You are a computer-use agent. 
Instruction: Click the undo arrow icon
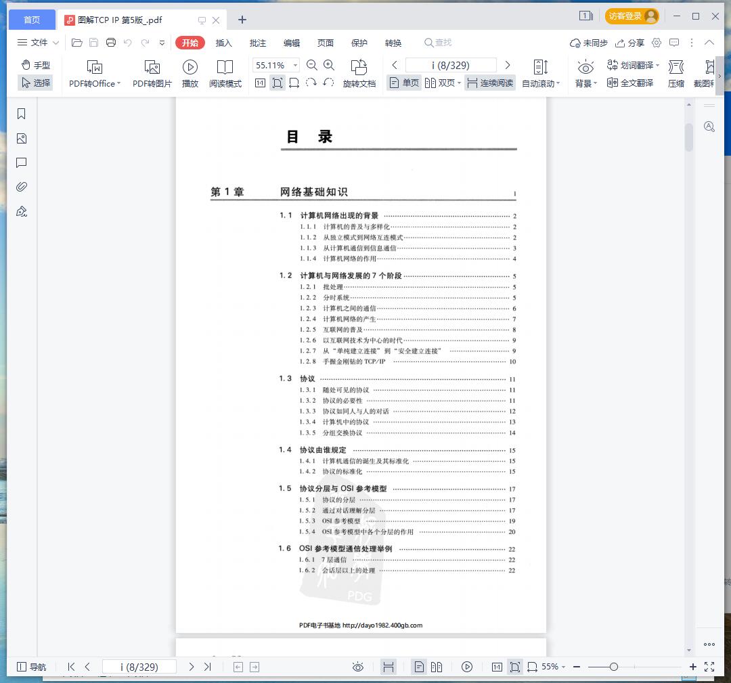point(128,43)
